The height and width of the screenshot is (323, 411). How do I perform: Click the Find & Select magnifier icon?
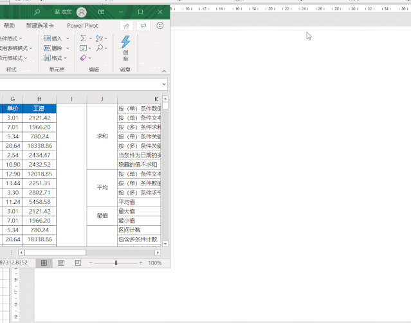(x=100, y=48)
